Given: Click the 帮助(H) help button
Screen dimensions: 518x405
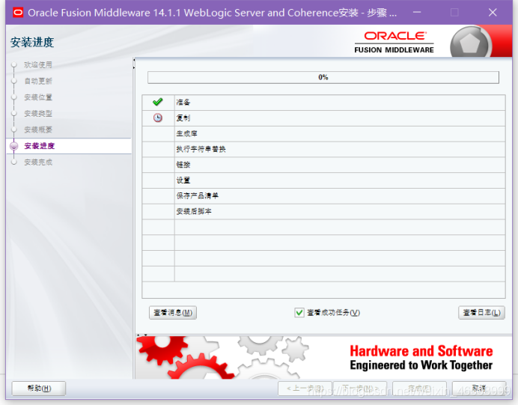Looking at the screenshot, I should (39, 388).
